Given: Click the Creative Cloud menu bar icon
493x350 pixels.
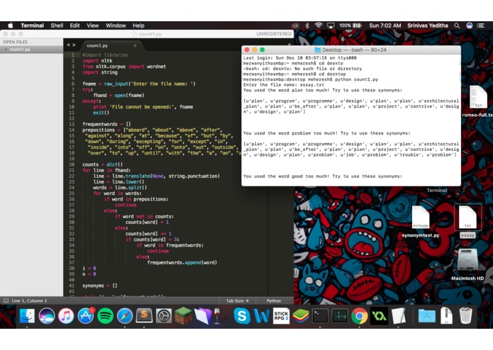Looking at the screenshot, I should (x=295, y=26).
